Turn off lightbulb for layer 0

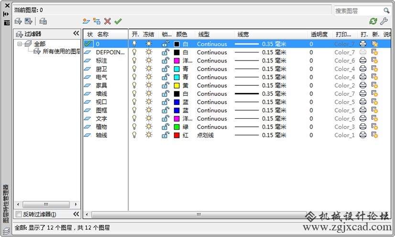click(x=134, y=44)
